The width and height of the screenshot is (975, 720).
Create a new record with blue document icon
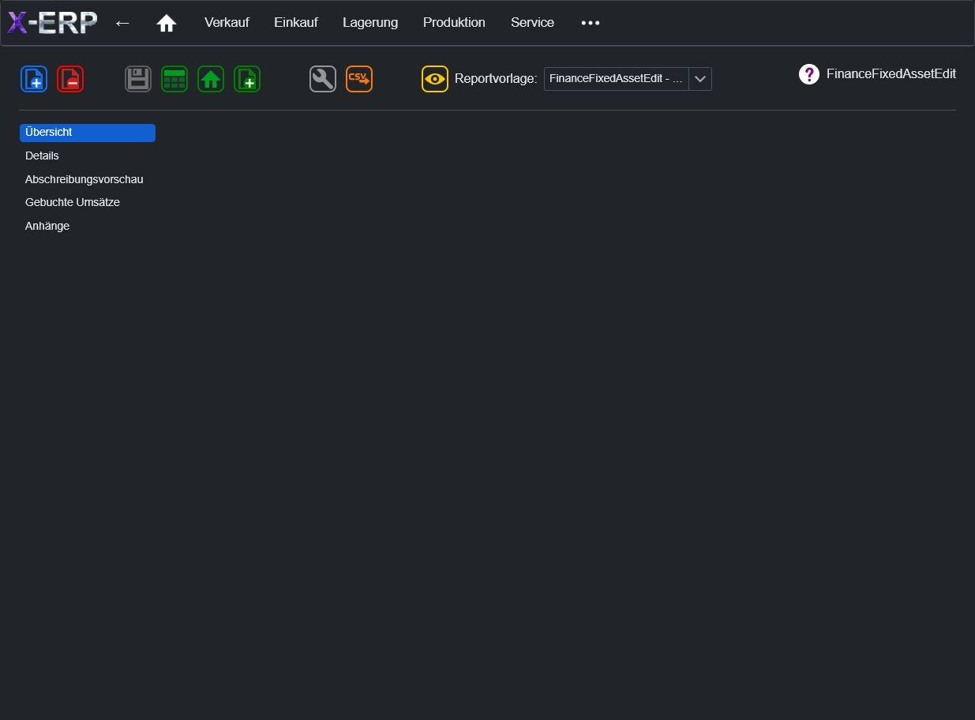(x=34, y=79)
